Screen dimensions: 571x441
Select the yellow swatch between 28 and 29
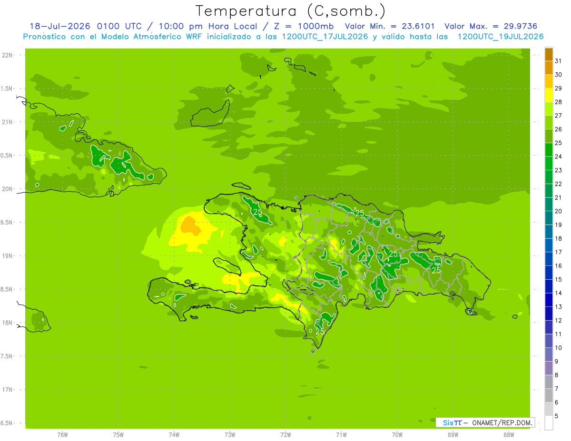click(549, 95)
